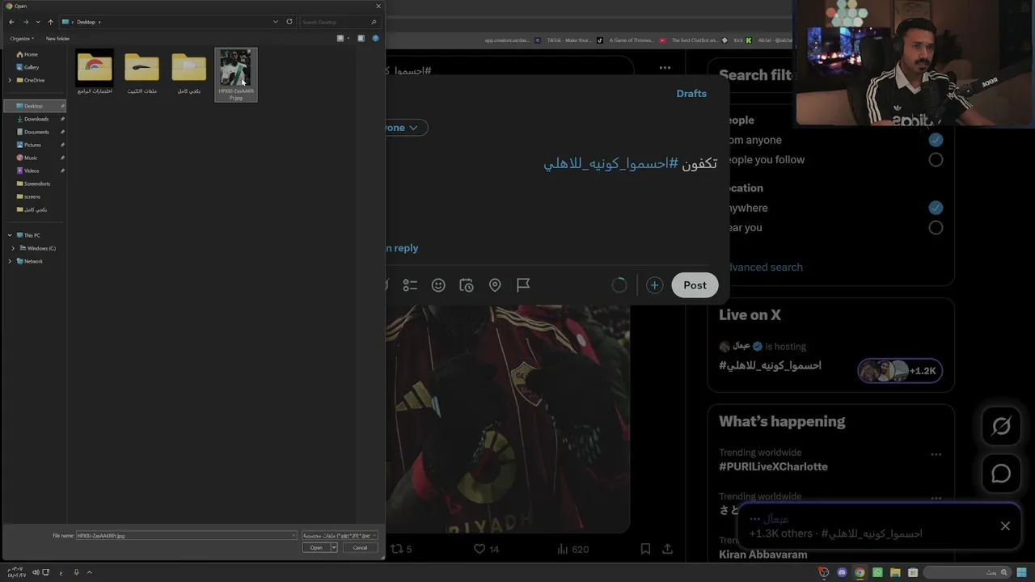Select Gallery in the navigation pane
Screen dimensions: 1035x582
28,67
